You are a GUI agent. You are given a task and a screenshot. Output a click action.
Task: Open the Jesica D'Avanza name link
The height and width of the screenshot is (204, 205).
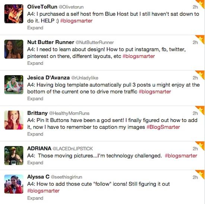pos(48,78)
